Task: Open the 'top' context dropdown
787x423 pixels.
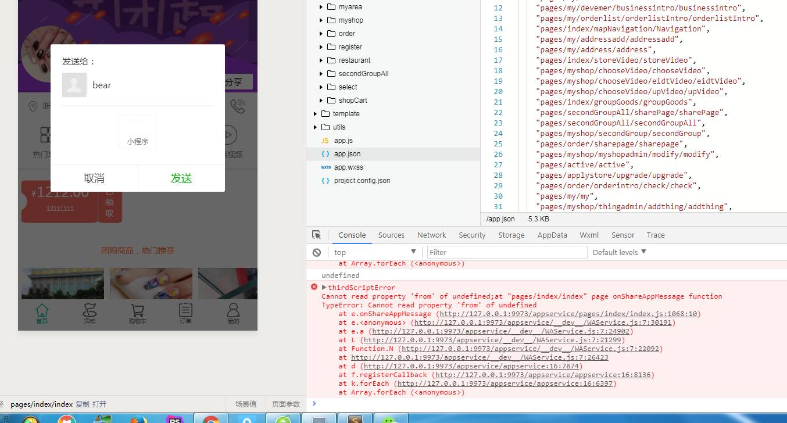Action: coord(375,252)
